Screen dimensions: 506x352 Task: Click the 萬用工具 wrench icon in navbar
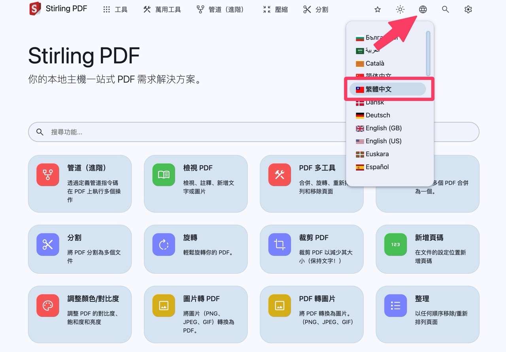tap(147, 9)
